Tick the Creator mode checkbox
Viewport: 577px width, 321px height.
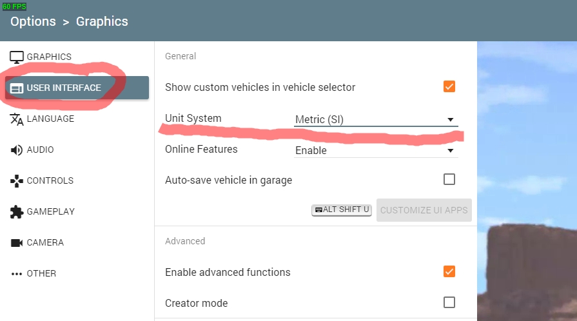click(x=449, y=302)
